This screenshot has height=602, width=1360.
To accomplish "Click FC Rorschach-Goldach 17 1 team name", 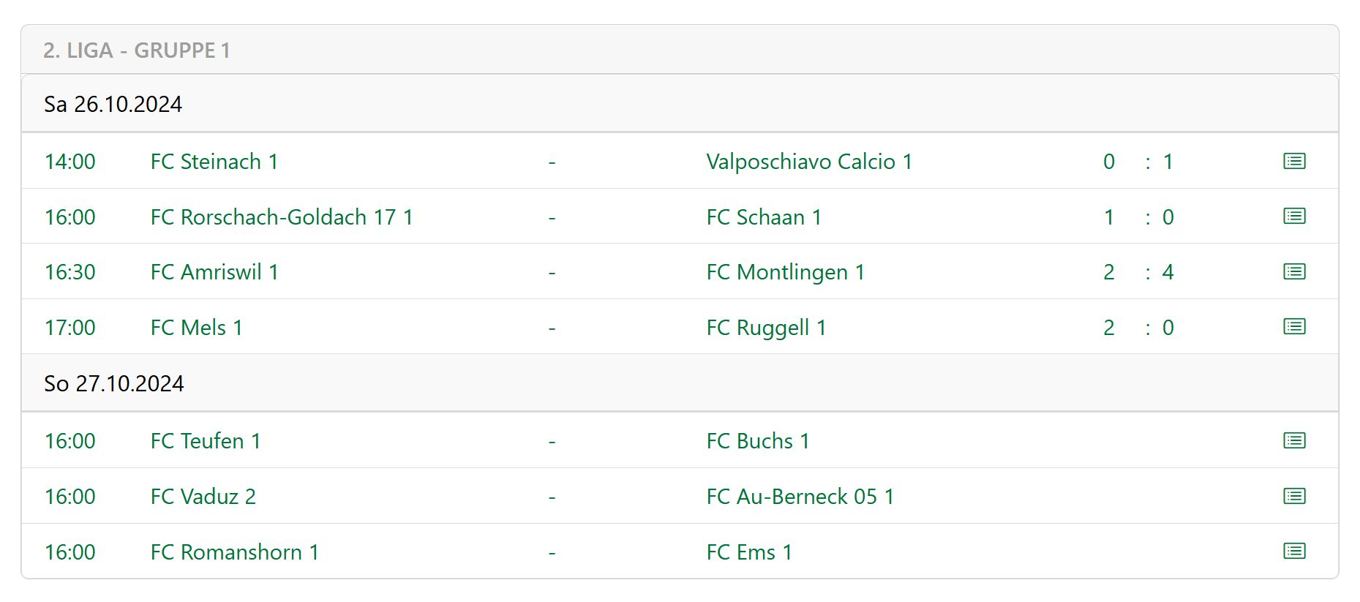I will (282, 217).
